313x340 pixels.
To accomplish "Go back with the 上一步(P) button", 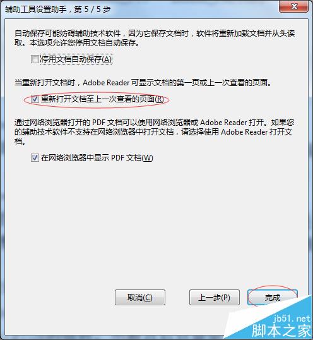I will coord(215,297).
